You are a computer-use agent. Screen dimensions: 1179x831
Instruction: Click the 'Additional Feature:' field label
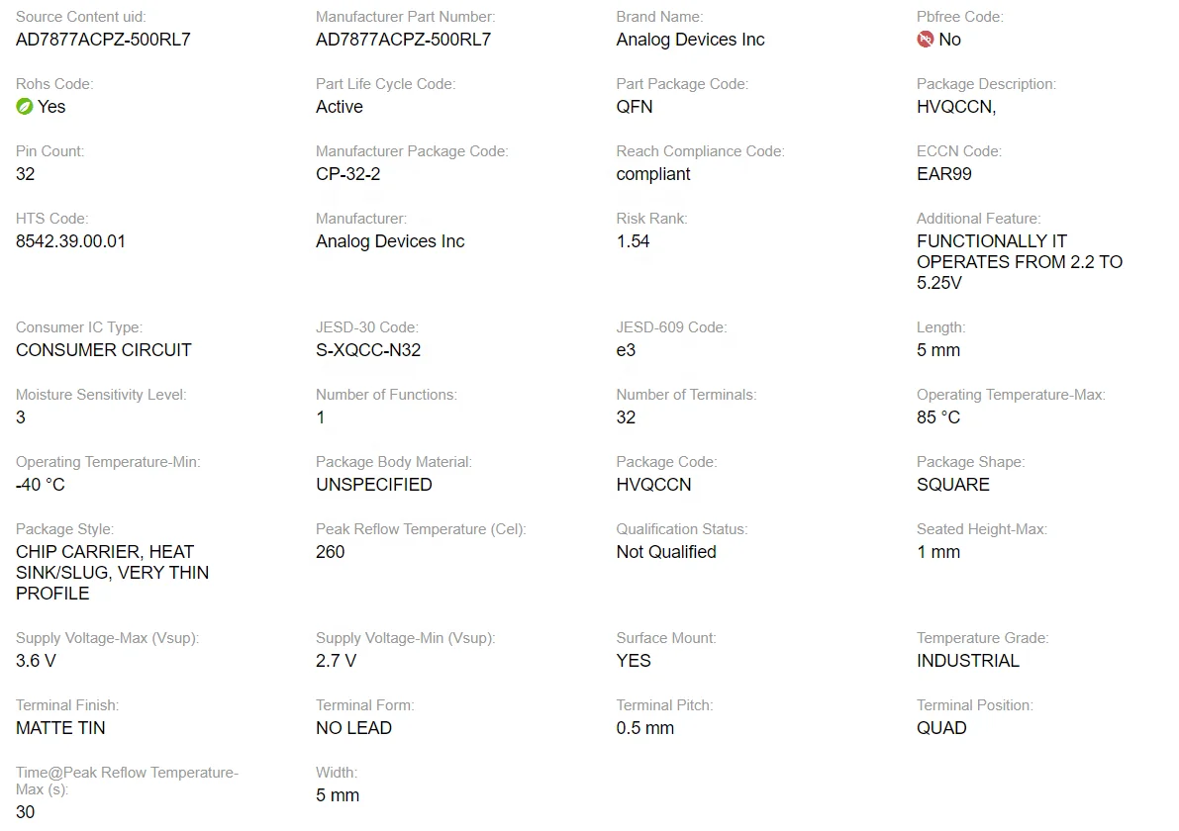(x=978, y=219)
